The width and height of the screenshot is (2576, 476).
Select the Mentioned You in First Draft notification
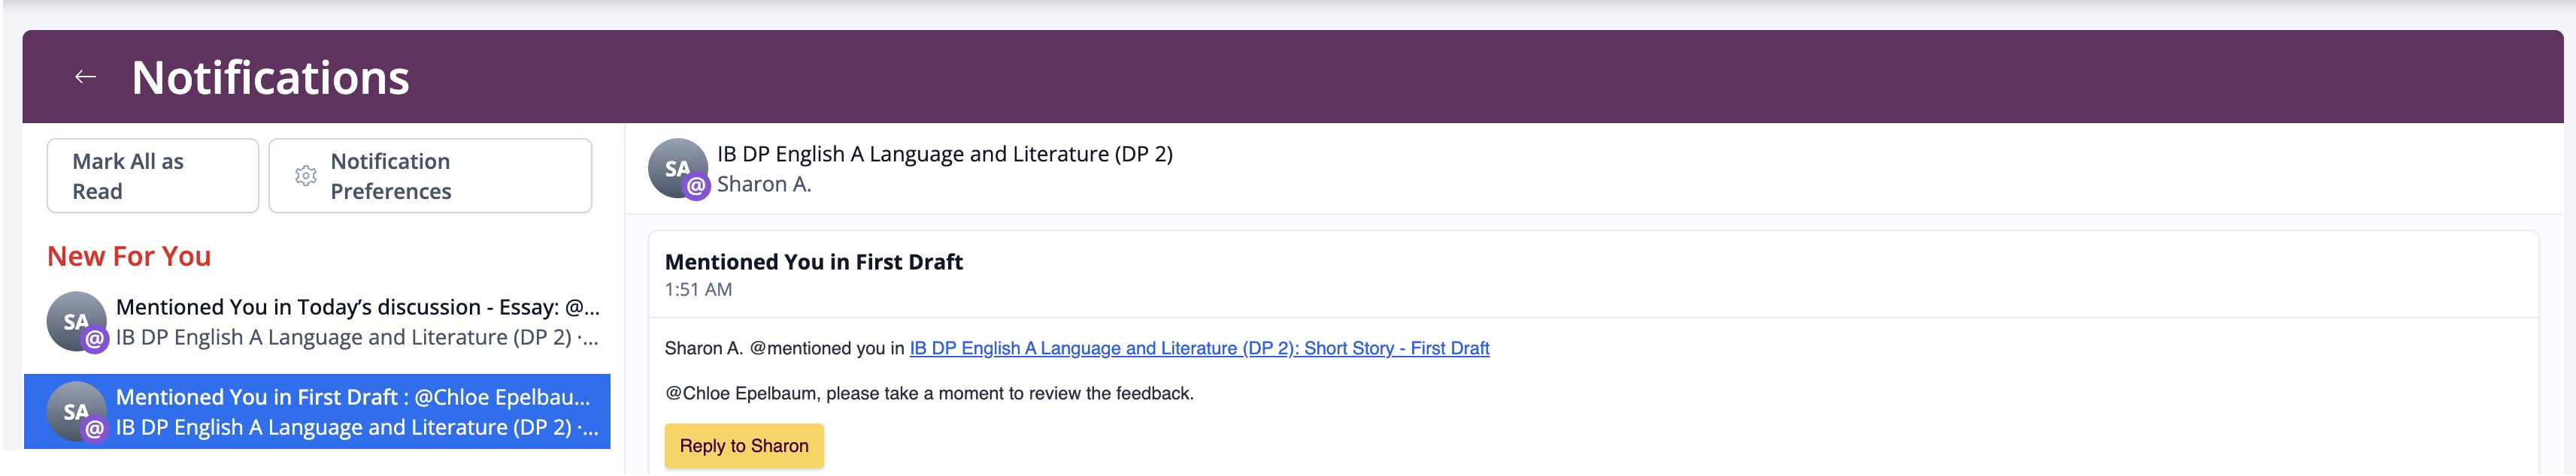(317, 411)
